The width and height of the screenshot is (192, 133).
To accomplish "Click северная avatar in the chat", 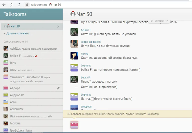I will click(74, 107).
